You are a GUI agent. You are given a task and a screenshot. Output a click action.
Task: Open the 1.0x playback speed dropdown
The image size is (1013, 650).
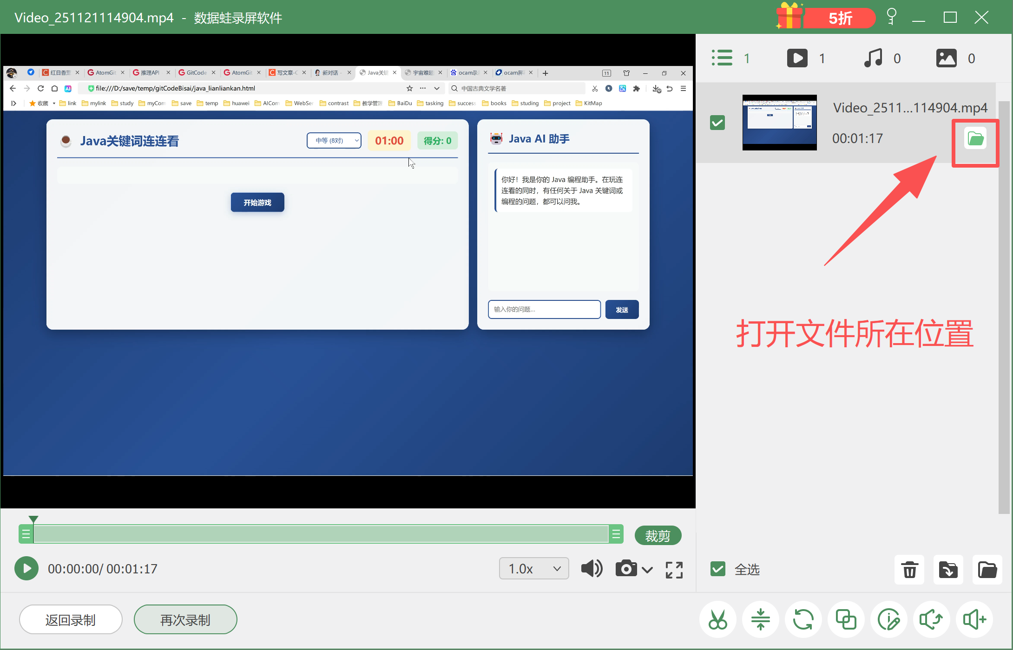[533, 569]
